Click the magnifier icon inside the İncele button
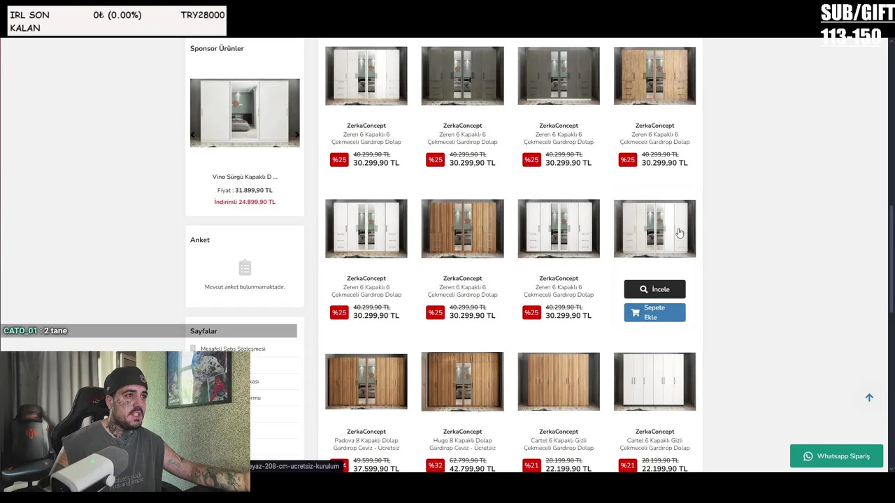The height and width of the screenshot is (503, 895). pyautogui.click(x=643, y=289)
